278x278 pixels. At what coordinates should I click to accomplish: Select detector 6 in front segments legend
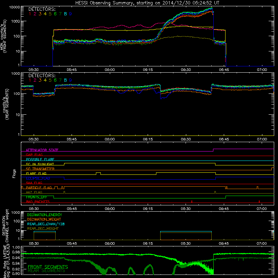(x=55, y=14)
